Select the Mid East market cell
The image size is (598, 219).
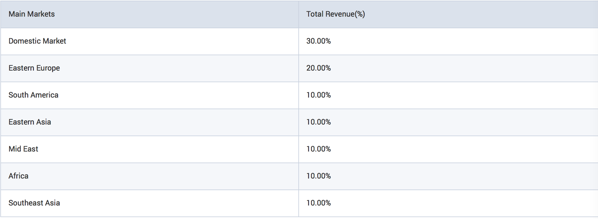point(23,149)
